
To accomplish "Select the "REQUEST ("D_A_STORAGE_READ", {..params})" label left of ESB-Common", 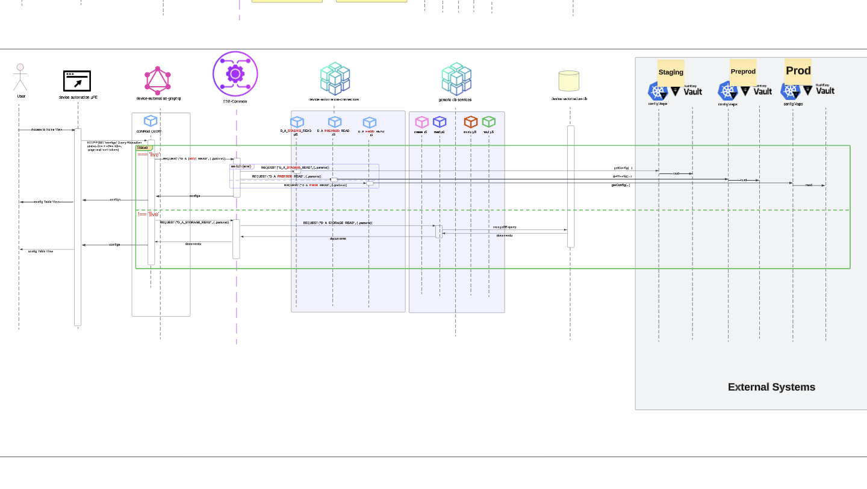I will click(194, 222).
